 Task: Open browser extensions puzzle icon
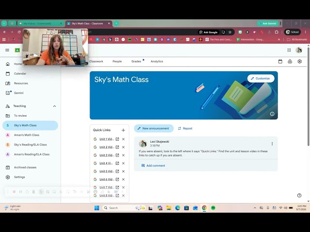pyautogui.click(x=277, y=32)
